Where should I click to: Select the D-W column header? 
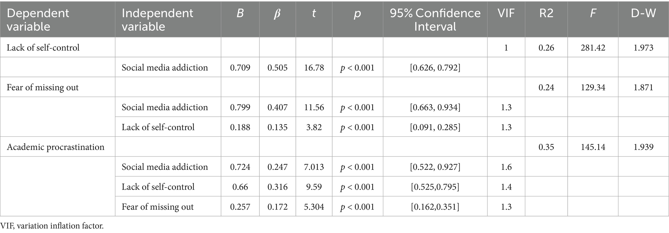[x=643, y=13]
